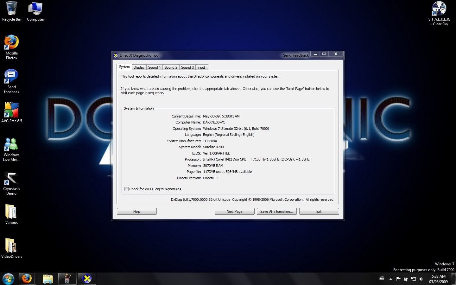Select the Cryostasis Demo desktop shortcut

tap(11, 184)
